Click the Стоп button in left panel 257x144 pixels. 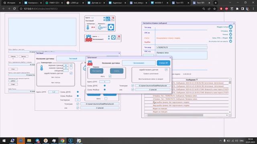coord(13,69)
